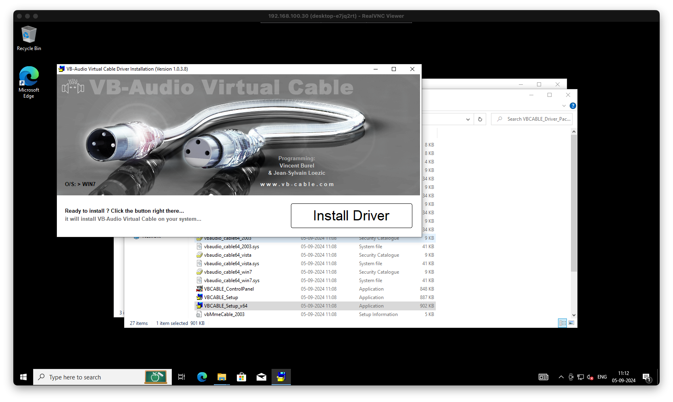This screenshot has width=673, height=402.
Task: Switch Explorer to details view
Action: 562,323
